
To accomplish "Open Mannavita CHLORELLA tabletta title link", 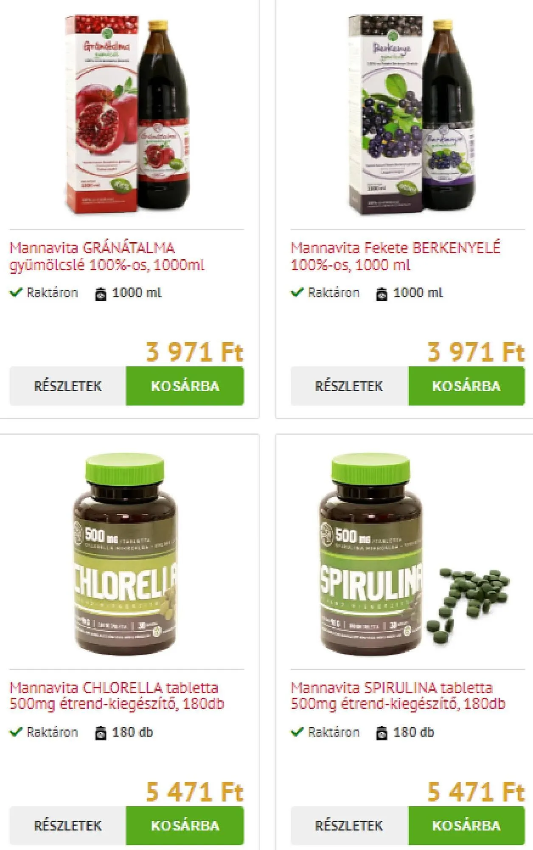I will click(x=117, y=696).
